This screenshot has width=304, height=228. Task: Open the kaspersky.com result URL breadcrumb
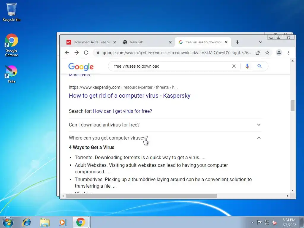pyautogui.click(x=123, y=87)
